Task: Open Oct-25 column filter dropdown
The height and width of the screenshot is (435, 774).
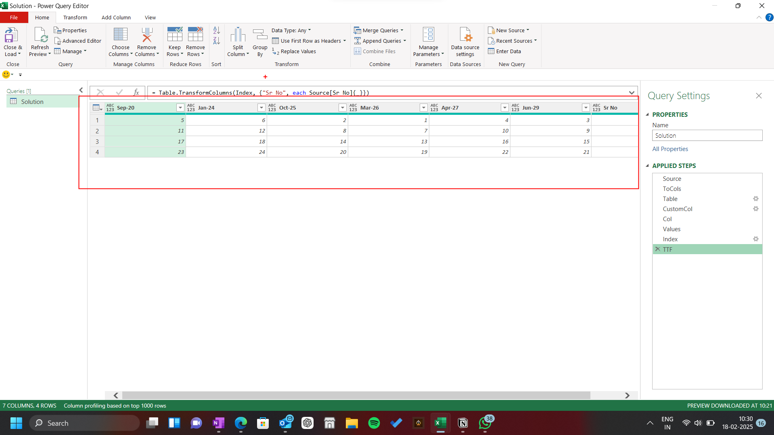Action: [x=342, y=108]
